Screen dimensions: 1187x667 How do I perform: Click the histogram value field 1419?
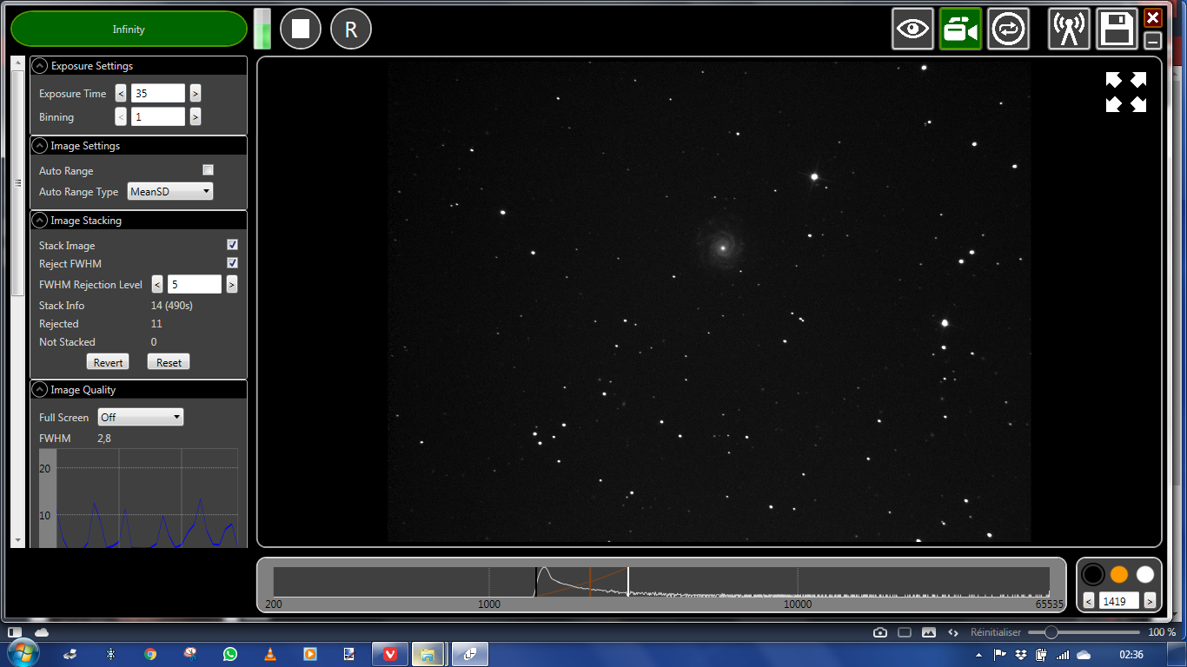[1119, 600]
